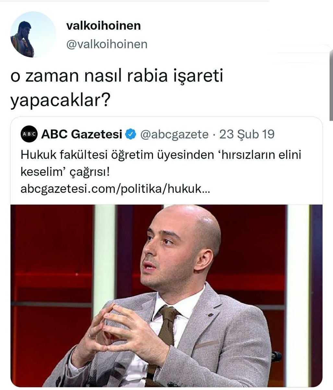
Task: Click the word 'yapacaklar?' in the tweet
Action: pos(59,101)
